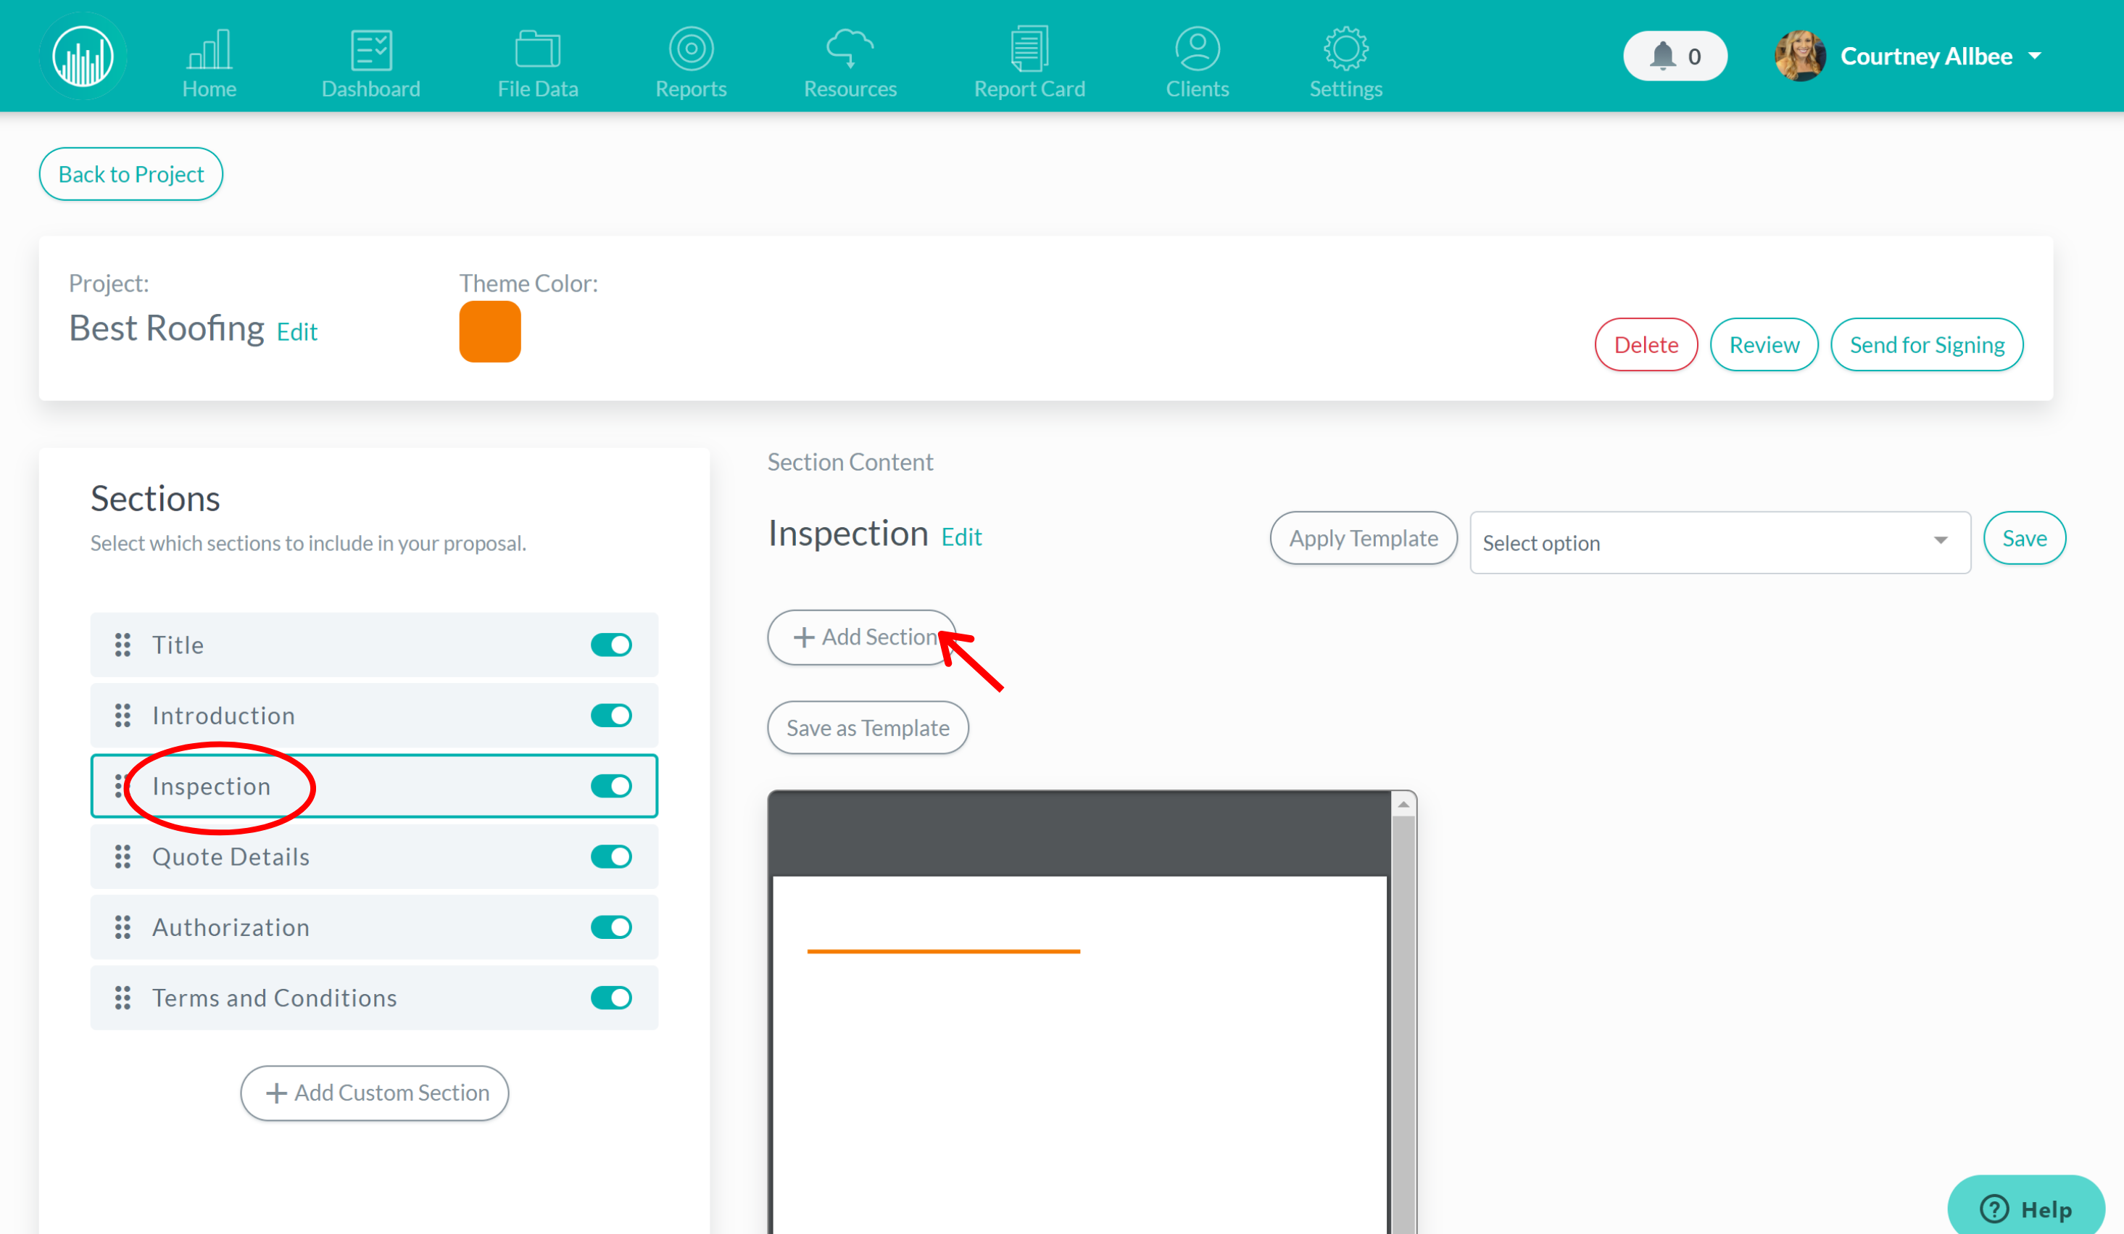Select the Authorization section row
Screen dimensions: 2124x1234
(x=374, y=927)
